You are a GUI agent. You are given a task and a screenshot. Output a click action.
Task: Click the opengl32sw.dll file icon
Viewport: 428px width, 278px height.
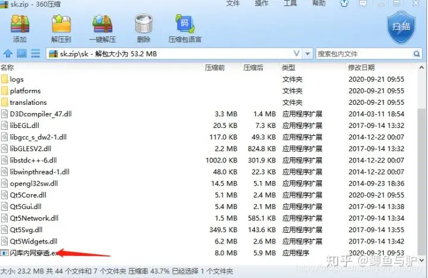(x=5, y=183)
